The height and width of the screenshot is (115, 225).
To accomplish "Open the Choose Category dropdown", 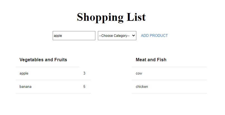I will click(x=117, y=35).
